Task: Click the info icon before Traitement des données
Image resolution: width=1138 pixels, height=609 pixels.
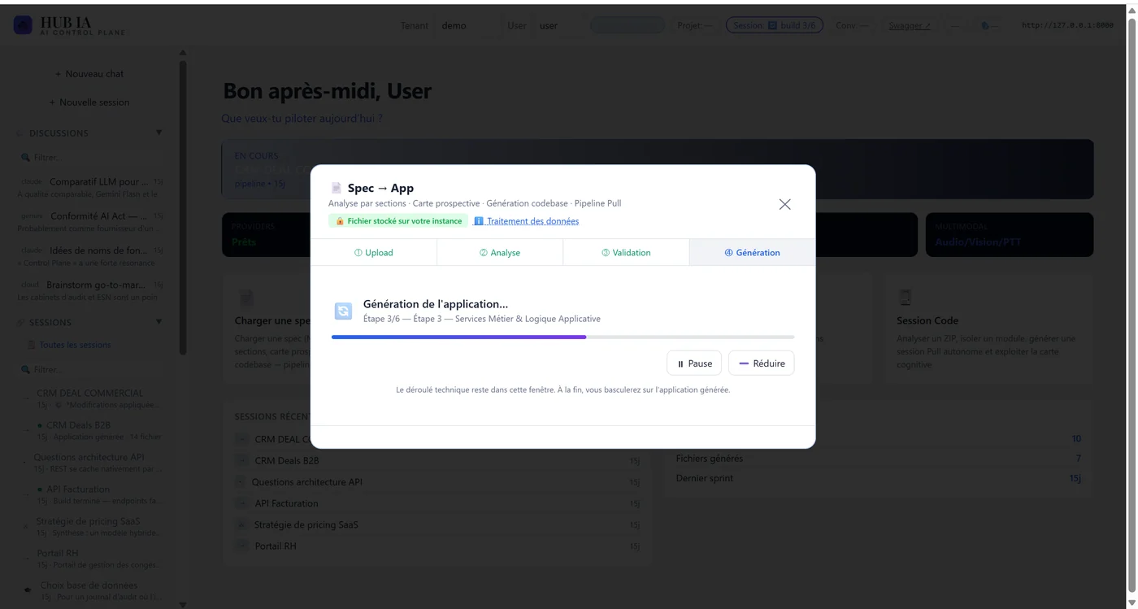Action: (479, 221)
